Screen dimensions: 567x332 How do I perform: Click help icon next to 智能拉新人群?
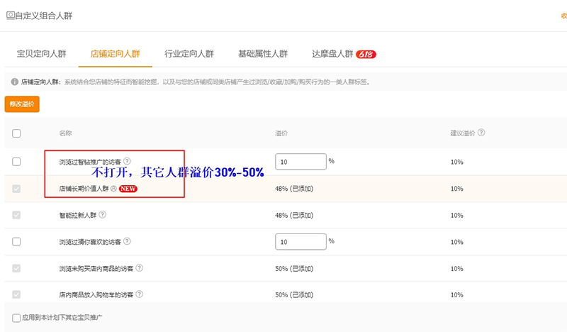coord(103,215)
